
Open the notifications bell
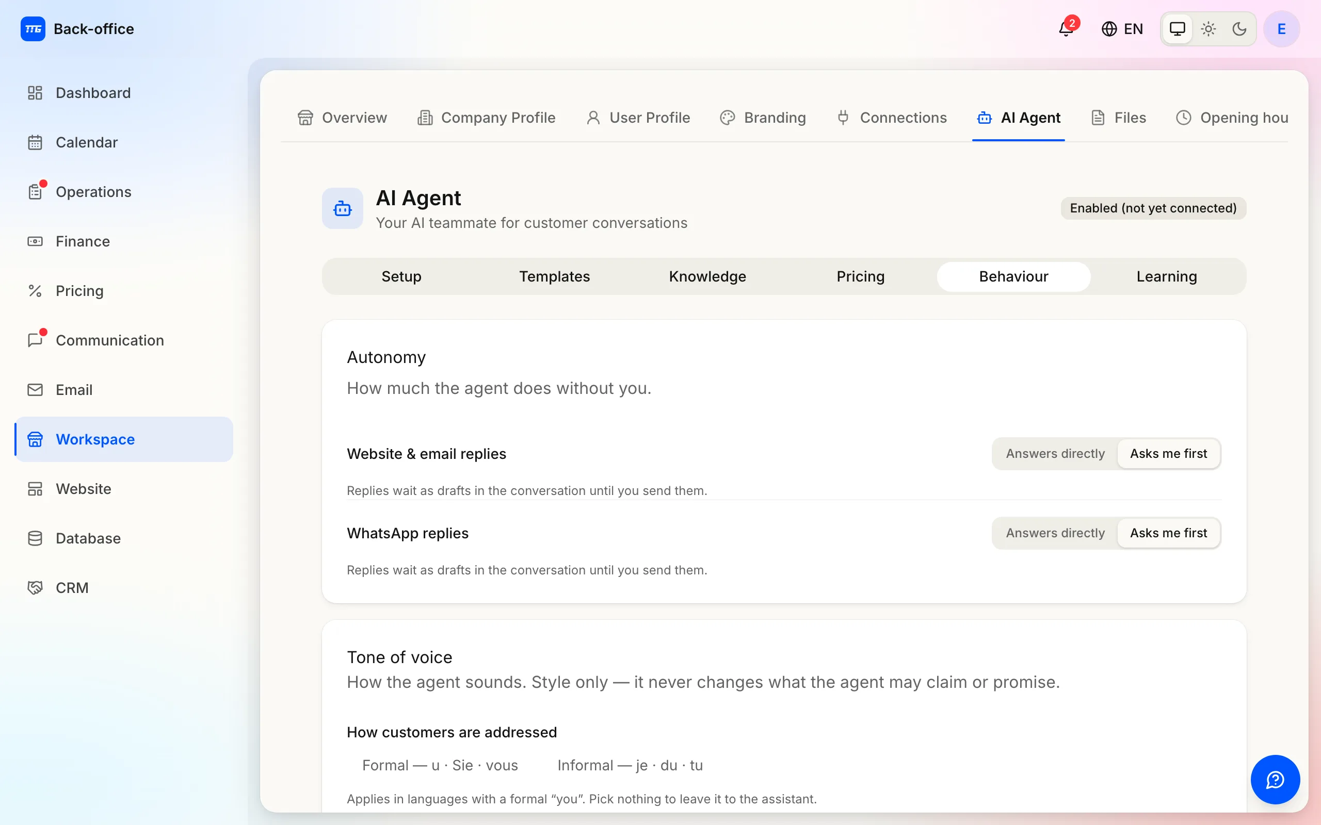coord(1066,28)
